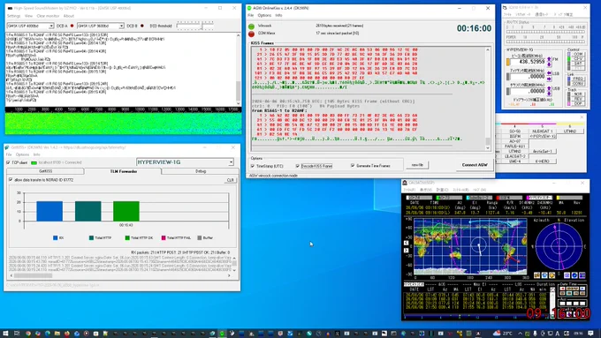Open Task View from the taskbar
The width and height of the screenshot is (601, 338).
coord(17,334)
